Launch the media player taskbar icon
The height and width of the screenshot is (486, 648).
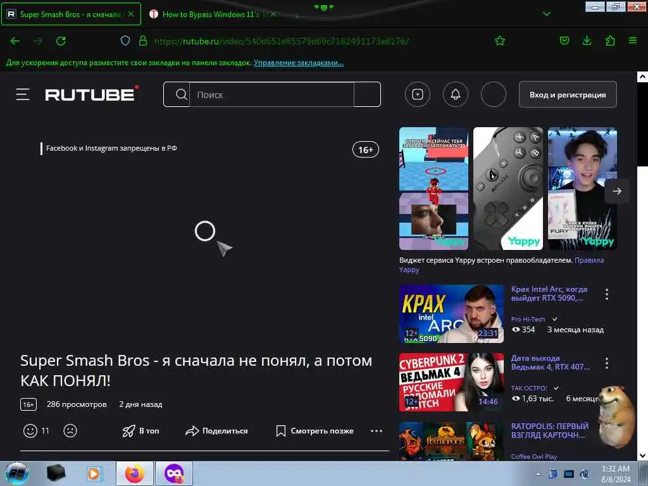tap(94, 473)
